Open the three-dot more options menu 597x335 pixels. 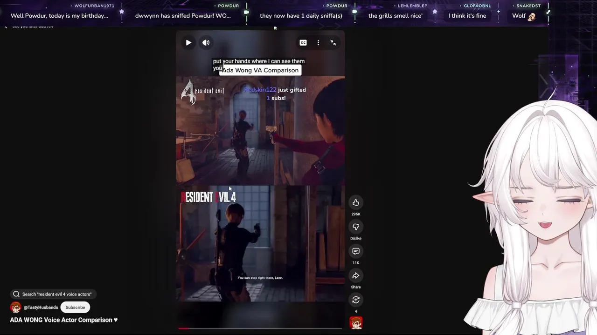pyautogui.click(x=318, y=43)
